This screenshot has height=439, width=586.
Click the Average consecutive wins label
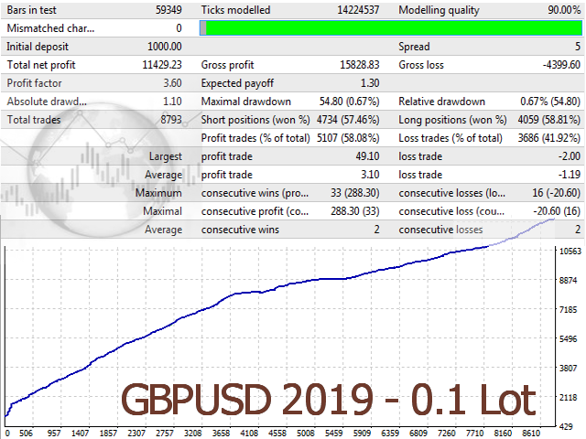pyautogui.click(x=240, y=230)
